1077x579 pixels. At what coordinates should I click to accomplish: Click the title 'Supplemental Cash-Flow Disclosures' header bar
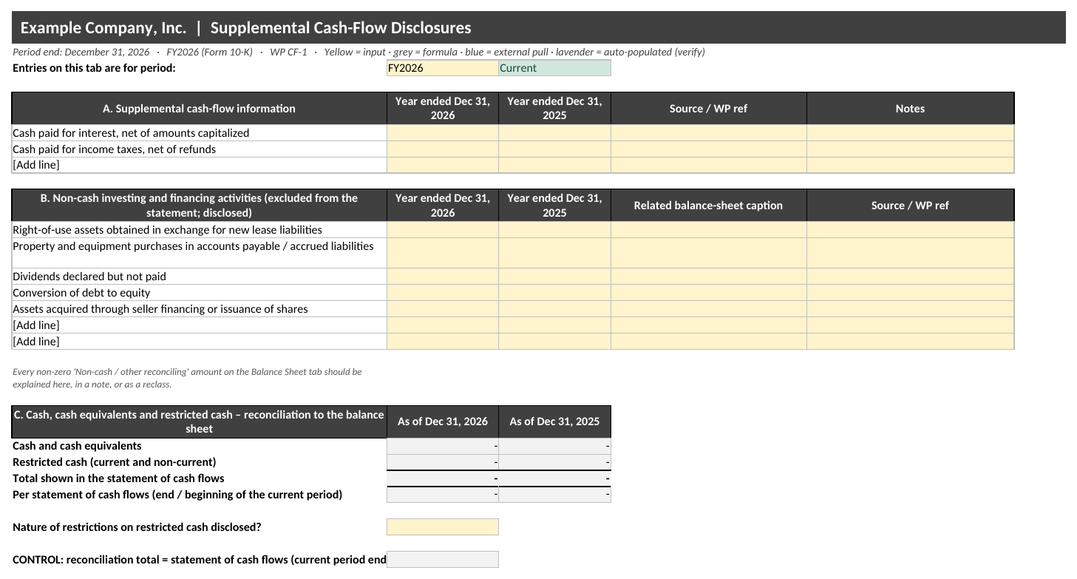click(x=539, y=28)
